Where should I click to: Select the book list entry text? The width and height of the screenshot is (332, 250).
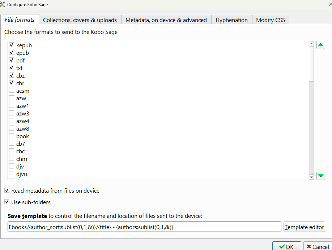22,136
